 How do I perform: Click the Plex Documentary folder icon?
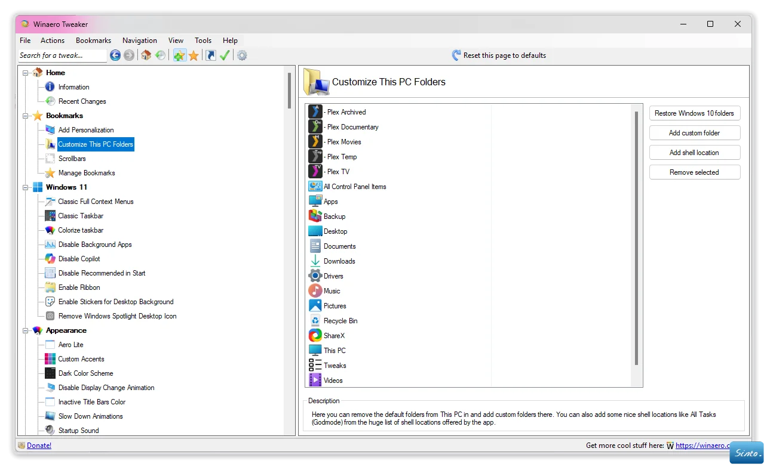(x=315, y=126)
